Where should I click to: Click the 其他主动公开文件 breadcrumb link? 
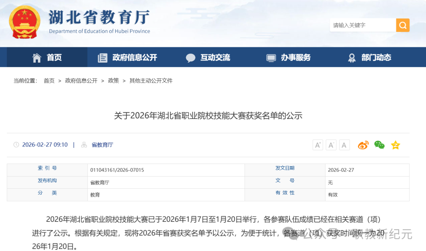click(151, 81)
